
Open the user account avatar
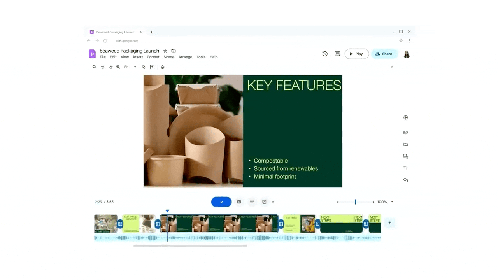click(407, 54)
